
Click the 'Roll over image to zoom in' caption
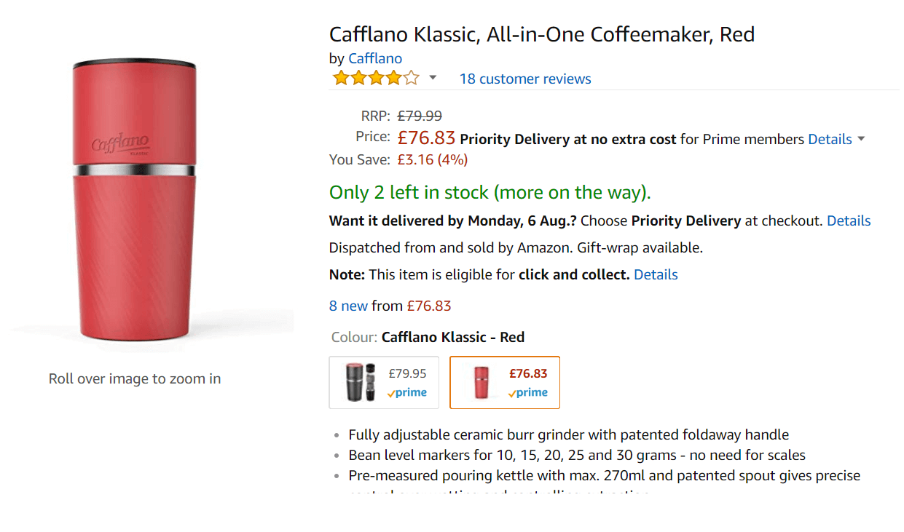point(135,378)
